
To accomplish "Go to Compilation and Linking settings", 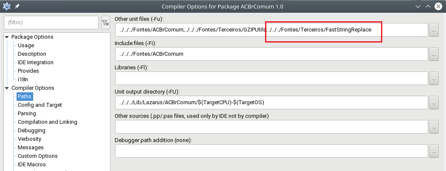I will pos(48,122).
